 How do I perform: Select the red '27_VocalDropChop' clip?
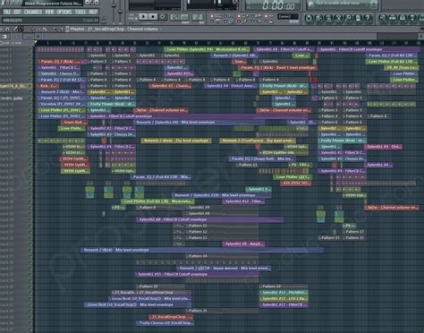click(x=171, y=317)
